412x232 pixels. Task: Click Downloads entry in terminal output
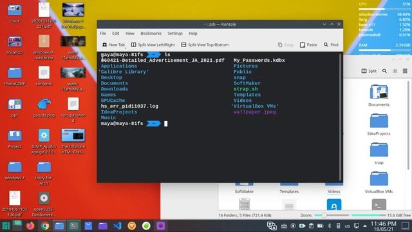click(115, 89)
